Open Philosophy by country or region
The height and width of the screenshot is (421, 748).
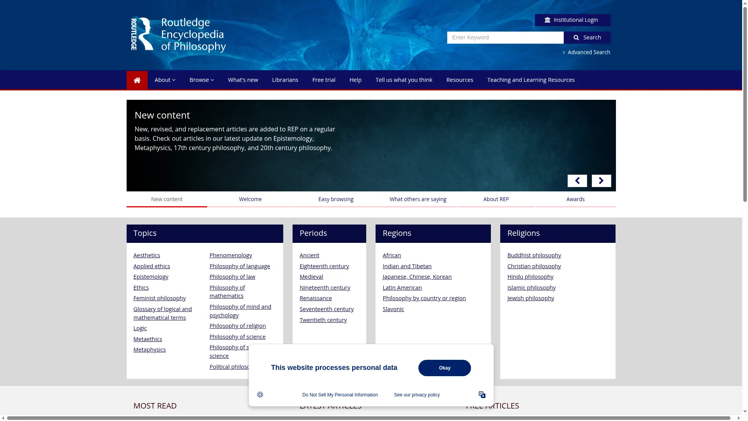pos(424,298)
